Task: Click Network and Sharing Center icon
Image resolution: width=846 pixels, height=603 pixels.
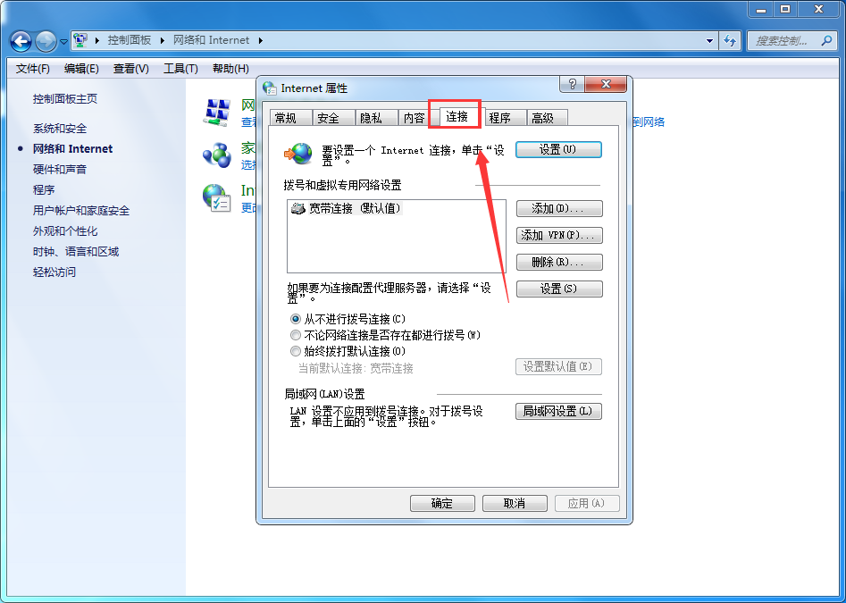Action: click(217, 113)
